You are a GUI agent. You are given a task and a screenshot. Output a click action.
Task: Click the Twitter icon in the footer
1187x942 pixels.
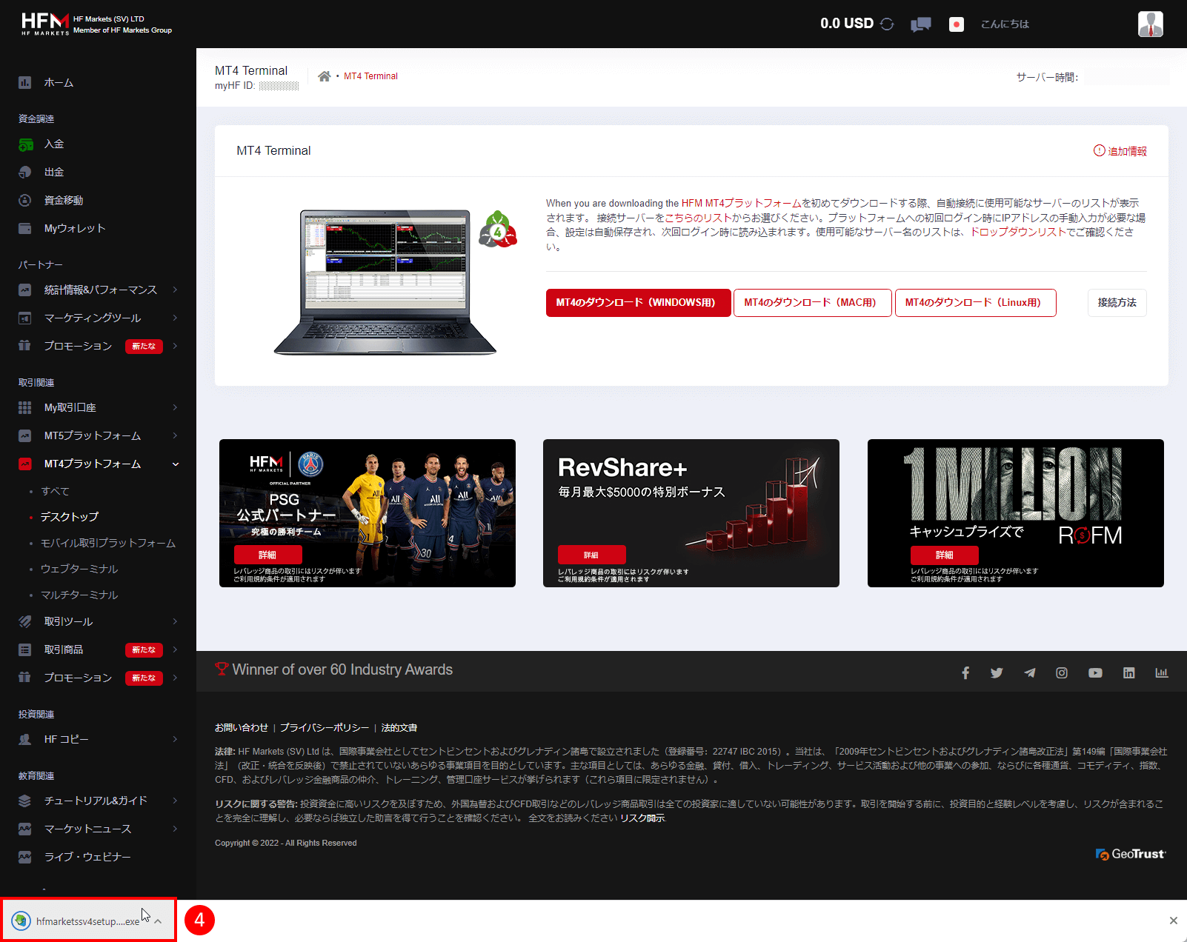997,672
